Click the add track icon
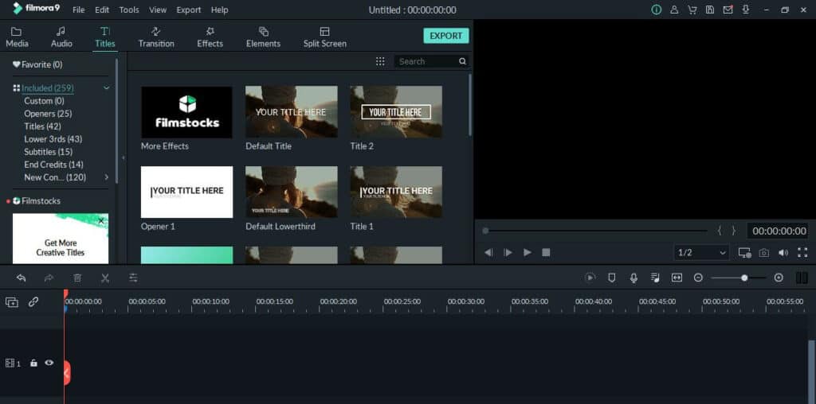Image resolution: width=816 pixels, height=404 pixels. coord(11,301)
